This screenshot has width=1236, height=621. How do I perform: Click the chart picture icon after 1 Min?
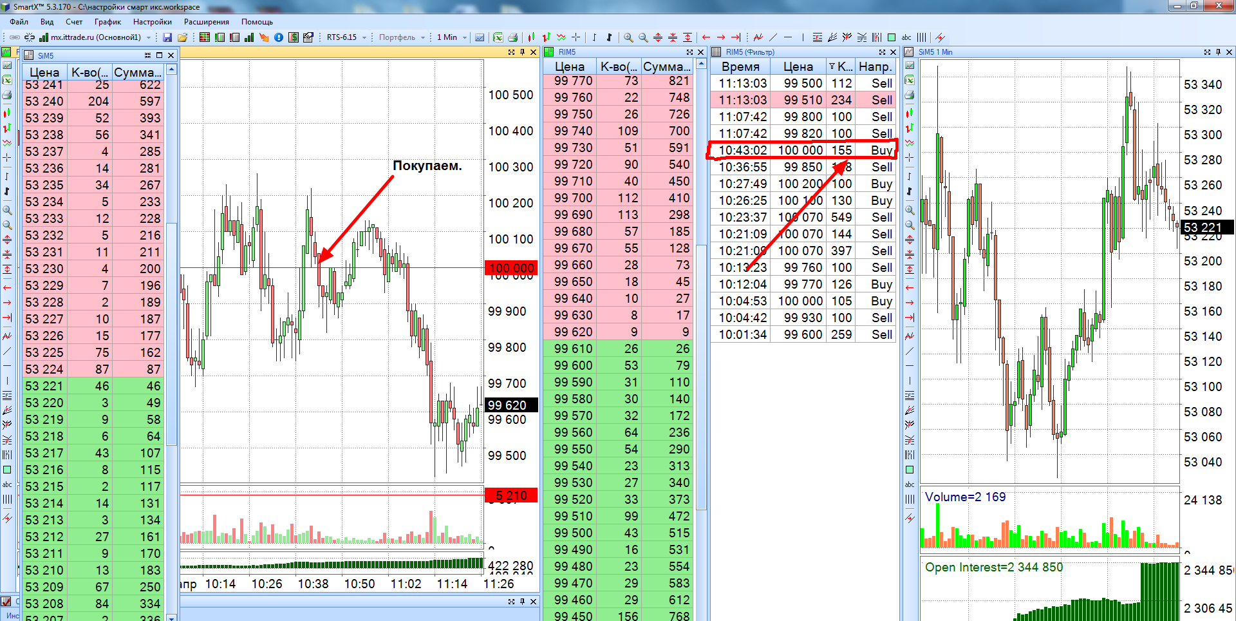point(480,37)
